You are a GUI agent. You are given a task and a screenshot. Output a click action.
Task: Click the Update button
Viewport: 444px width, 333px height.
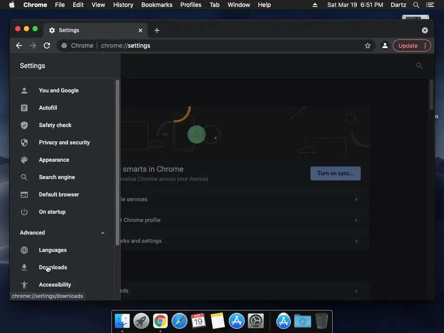click(408, 46)
